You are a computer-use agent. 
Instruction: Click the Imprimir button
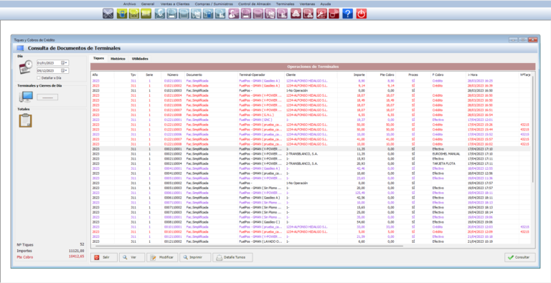tap(195, 257)
